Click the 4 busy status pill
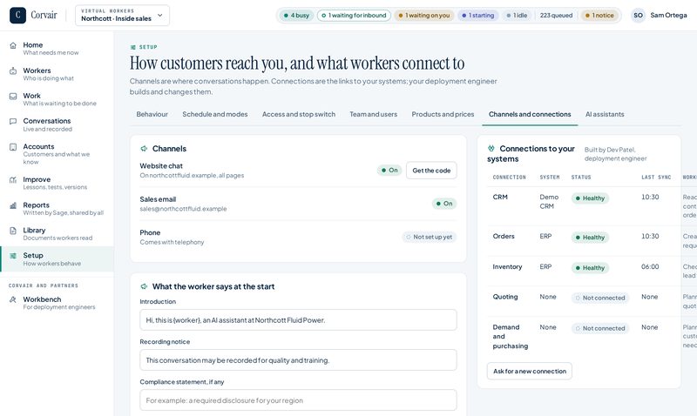The height and width of the screenshot is (416, 697). pos(296,15)
